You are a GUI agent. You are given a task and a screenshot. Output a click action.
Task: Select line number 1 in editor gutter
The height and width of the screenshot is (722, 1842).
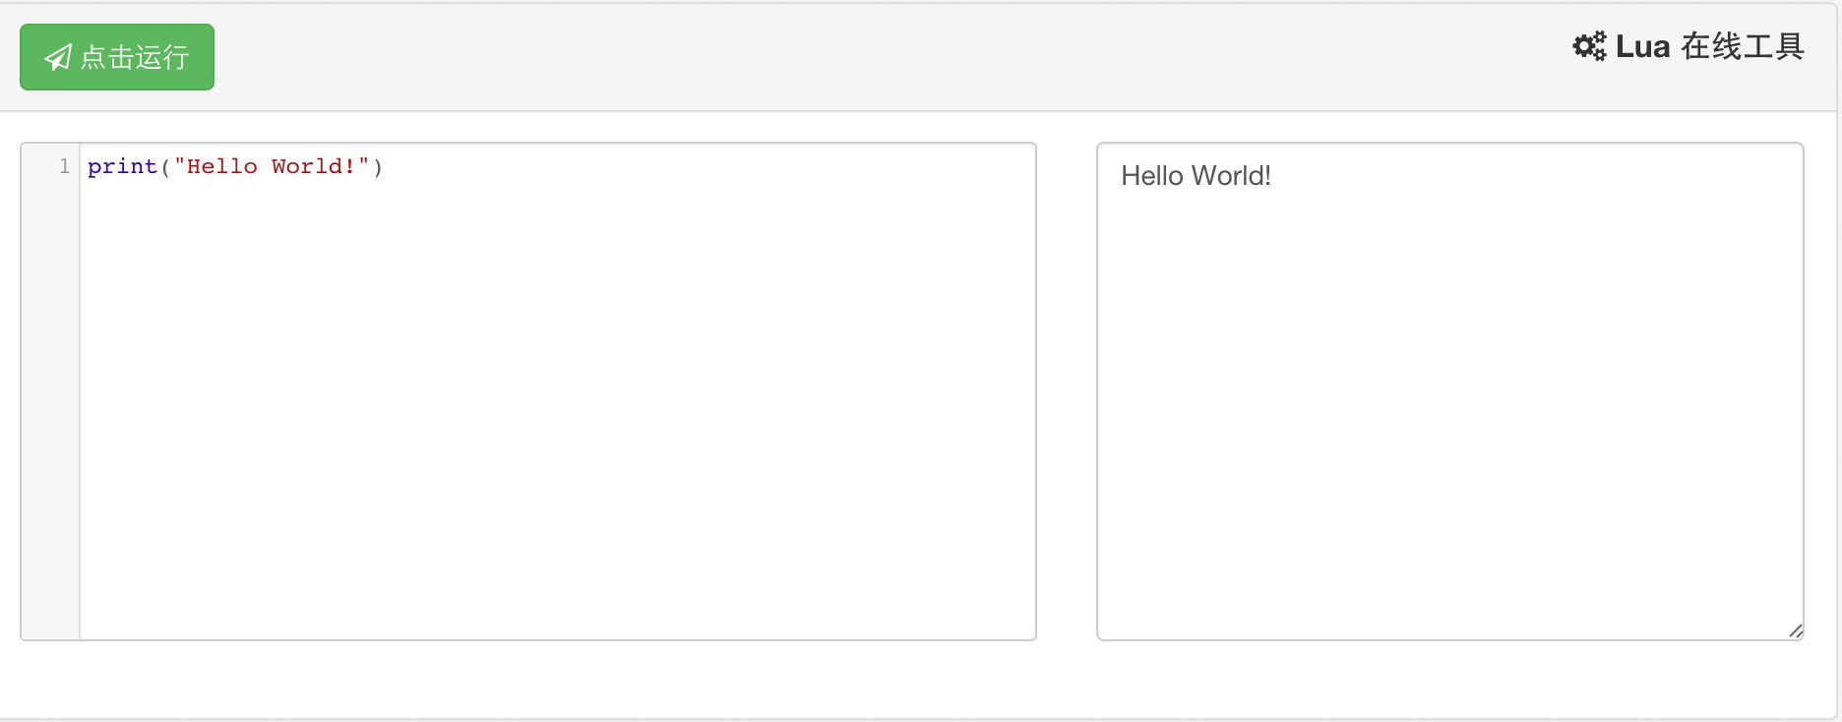click(x=64, y=166)
